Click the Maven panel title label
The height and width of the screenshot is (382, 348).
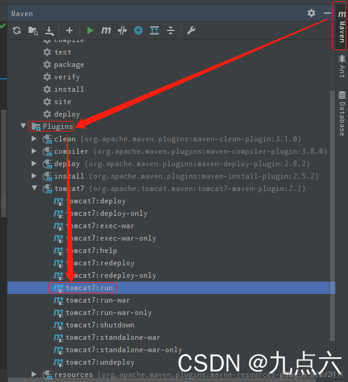click(x=22, y=14)
